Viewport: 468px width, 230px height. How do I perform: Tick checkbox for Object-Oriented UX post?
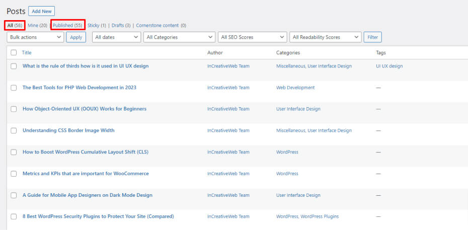(14, 109)
